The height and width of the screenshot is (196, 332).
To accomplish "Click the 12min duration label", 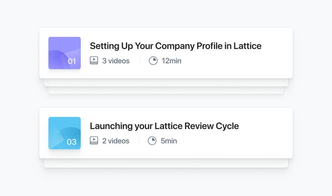I will [x=171, y=61].
